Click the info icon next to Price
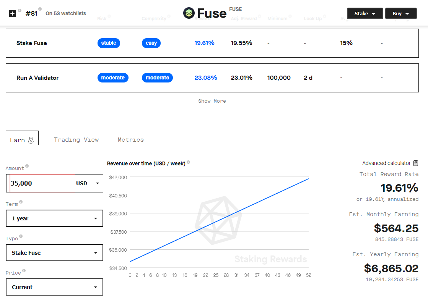Viewport: 428px width, 299px height. 24,271
